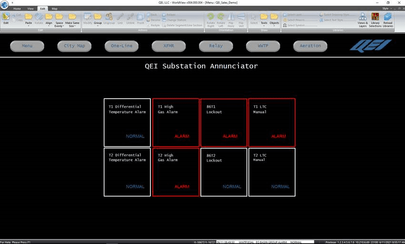Image resolution: width=405 pixels, height=244 pixels.
Task: Select the T1 LTC Manual tile
Action: click(272, 122)
